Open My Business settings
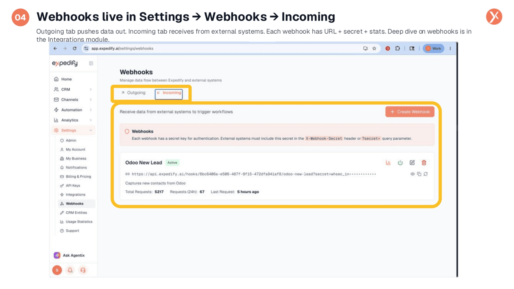 tap(76, 158)
